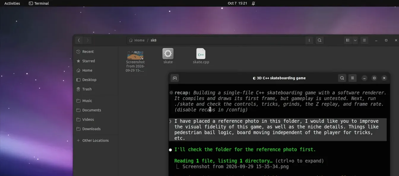Image resolution: width=399 pixels, height=176 pixels.
Task: Open the Files view options dropdown arrow
Action: click(x=355, y=40)
